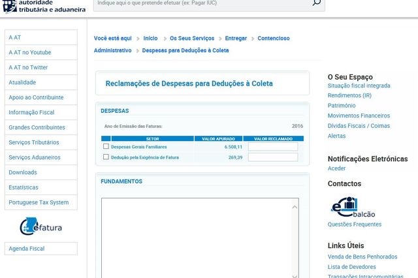Image resolution: width=418 pixels, height=278 pixels.
Task: Select Grandes Contribuintes in sidebar
Action: point(41,127)
